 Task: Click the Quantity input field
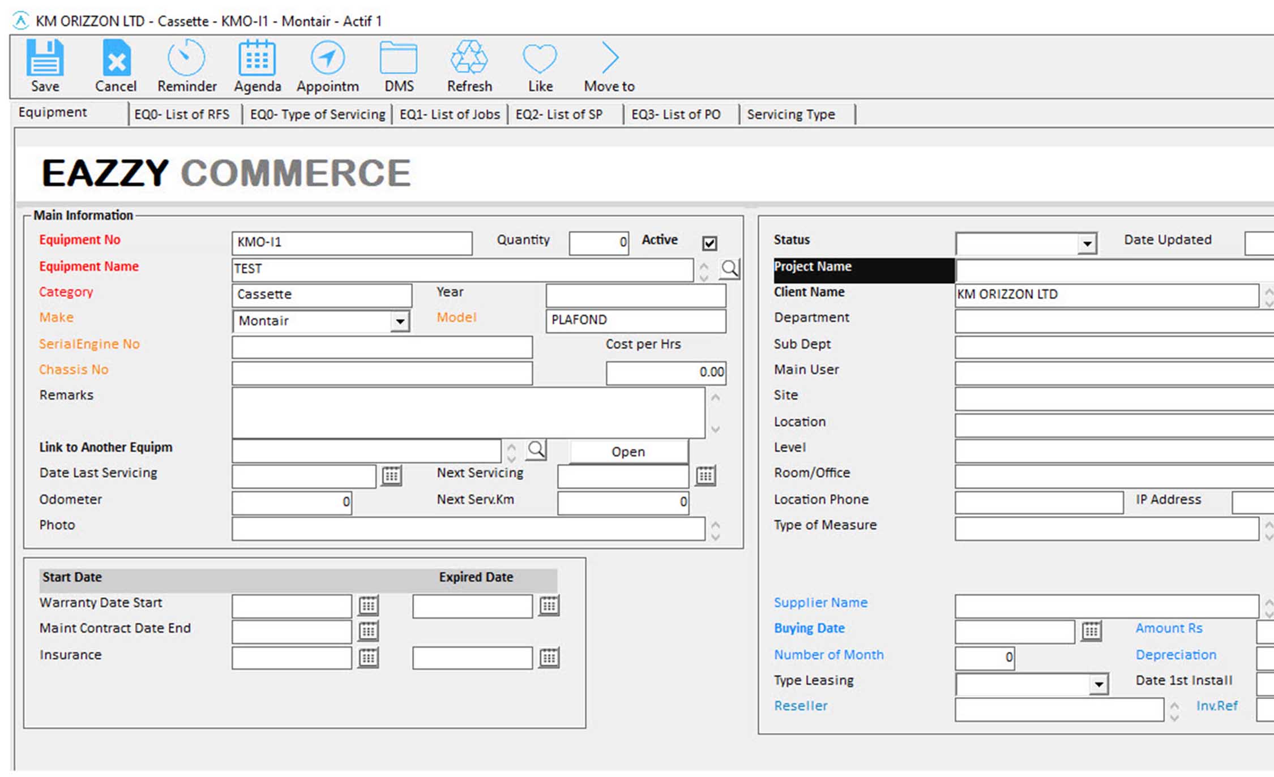(599, 243)
